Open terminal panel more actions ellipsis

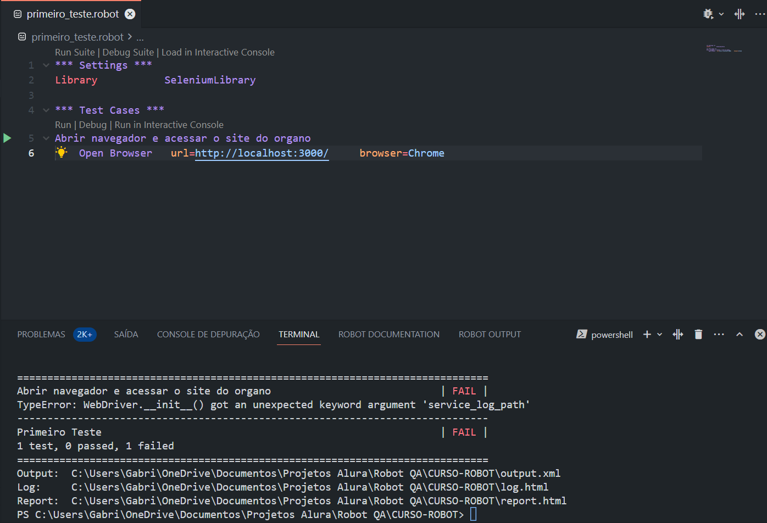coord(719,335)
